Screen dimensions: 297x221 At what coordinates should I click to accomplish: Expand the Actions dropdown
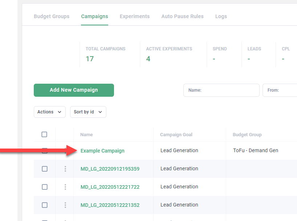click(49, 112)
